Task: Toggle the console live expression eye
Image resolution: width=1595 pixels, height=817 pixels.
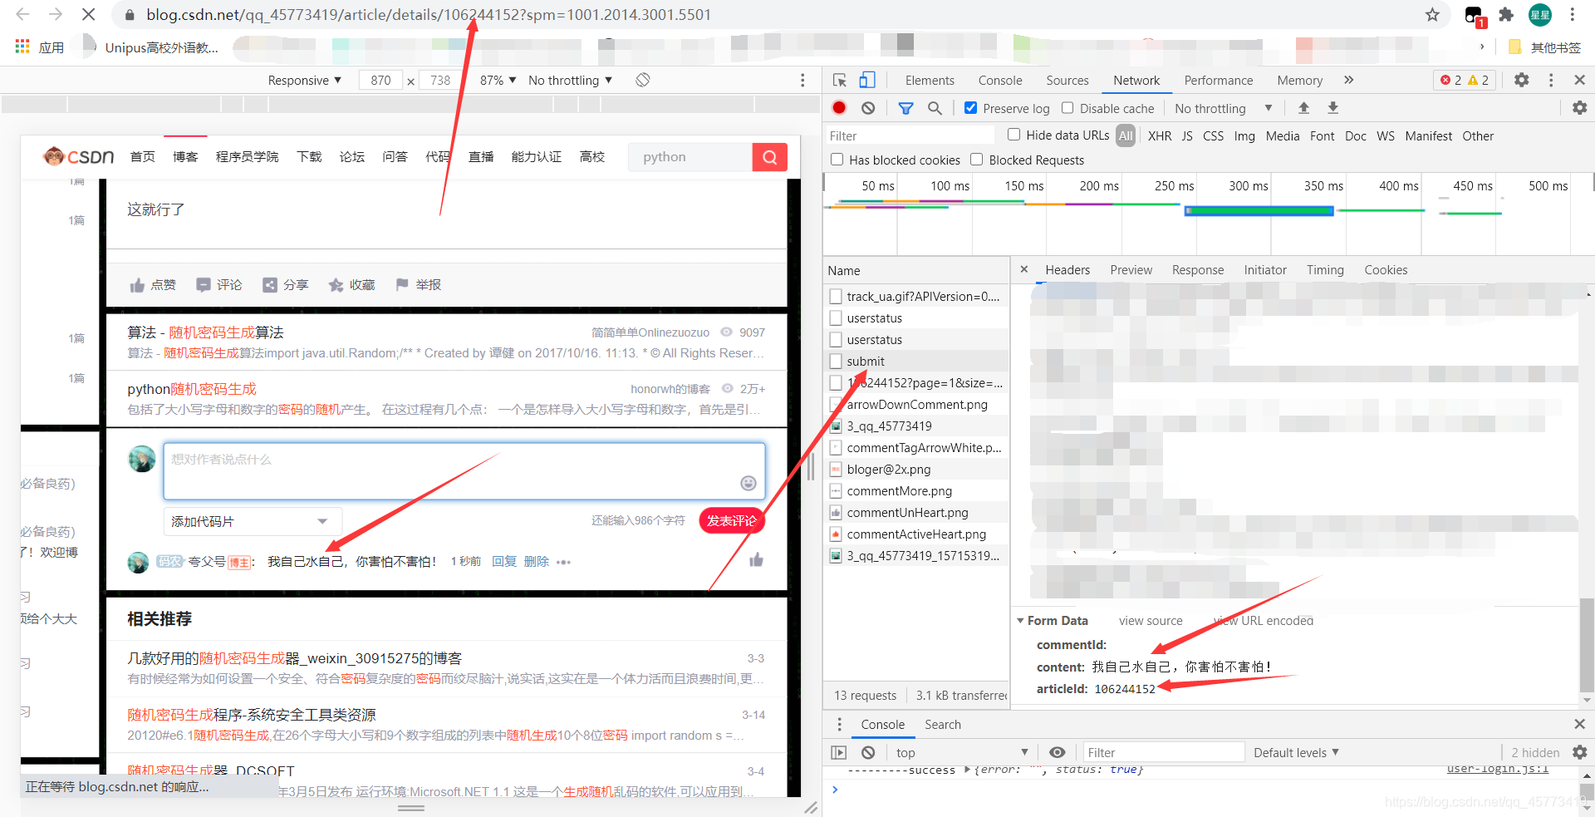Action: 1057,752
